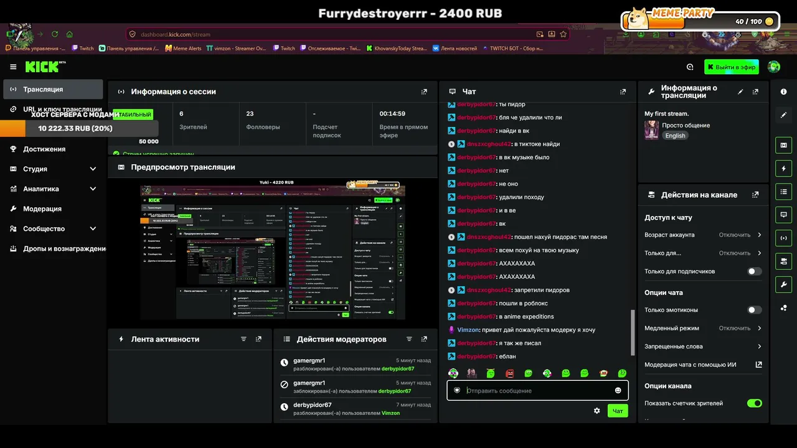797x448 pixels.
Task: Toggle subscribers-only chat switch
Action: click(754, 271)
